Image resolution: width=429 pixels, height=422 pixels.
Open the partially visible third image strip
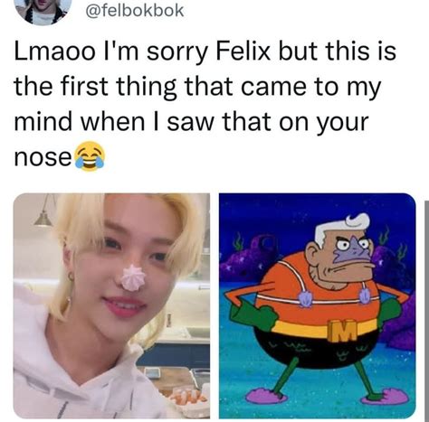(x=426, y=310)
